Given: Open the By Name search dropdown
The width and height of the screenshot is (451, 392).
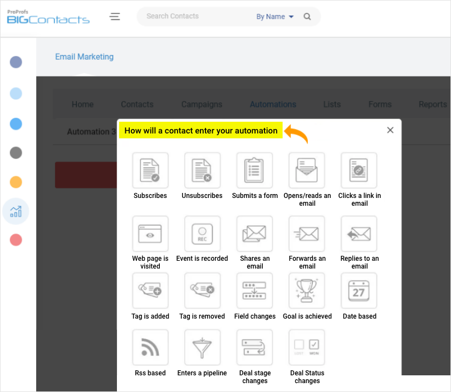Looking at the screenshot, I should click(274, 17).
